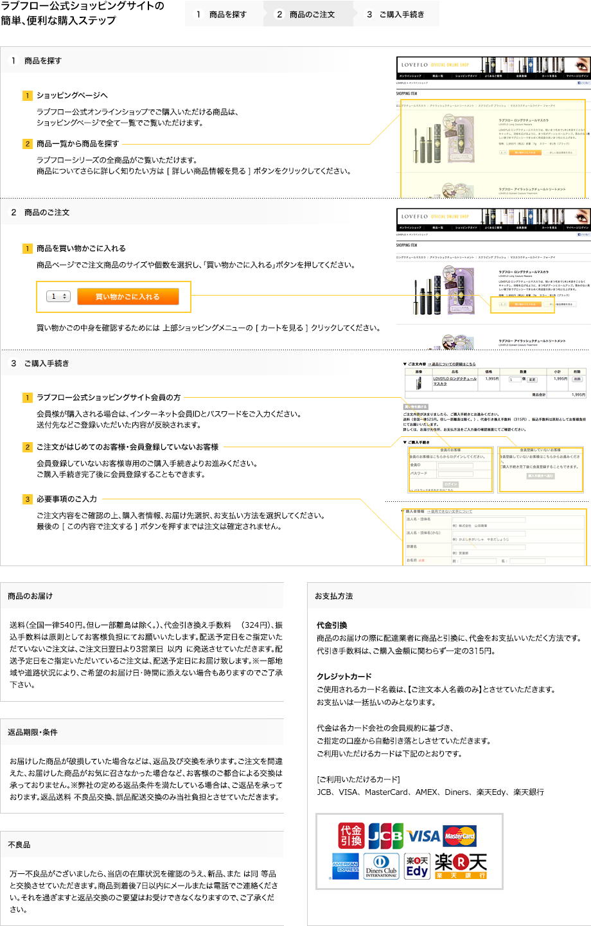Click the 楽天Edy logo
Image resolution: width=591 pixels, height=926 pixels.
point(417,867)
